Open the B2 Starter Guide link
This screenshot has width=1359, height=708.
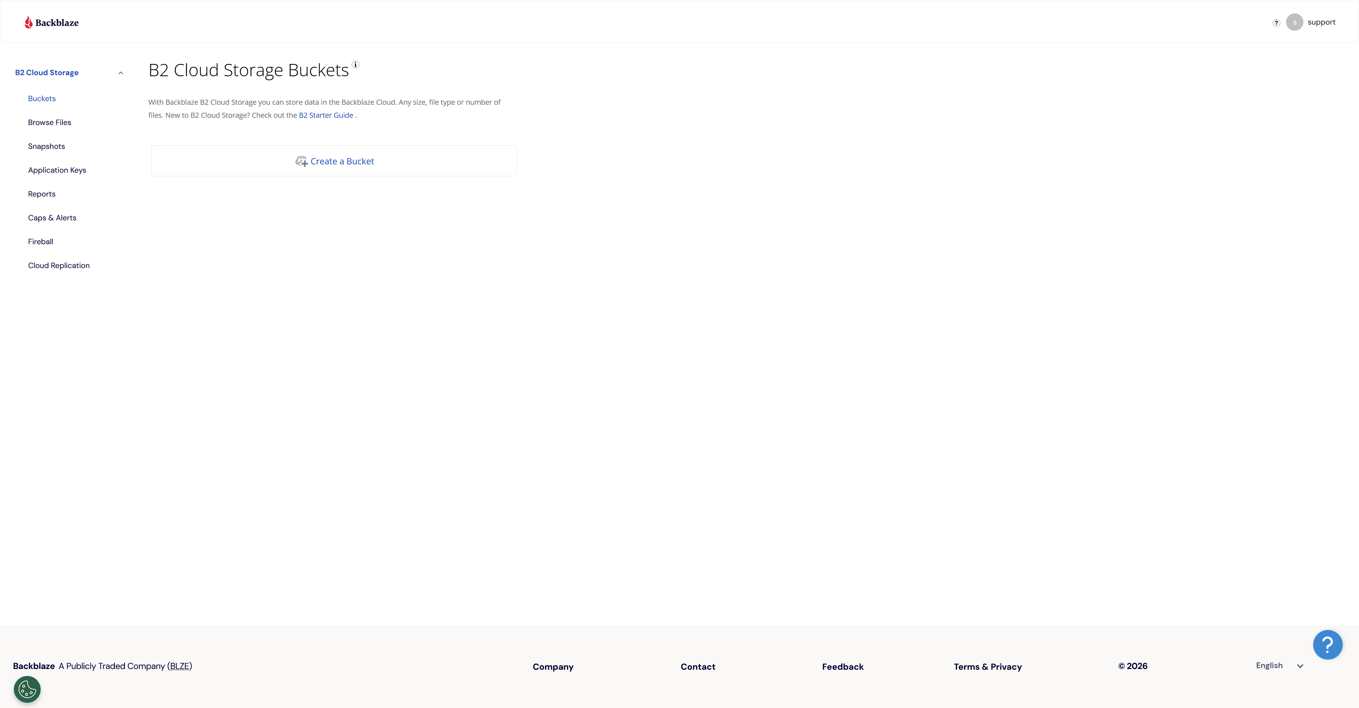tap(326, 115)
